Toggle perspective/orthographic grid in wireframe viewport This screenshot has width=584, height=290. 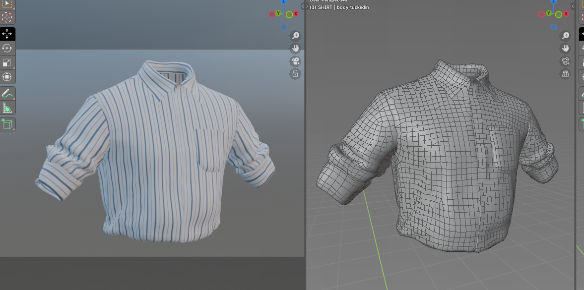coord(565,74)
